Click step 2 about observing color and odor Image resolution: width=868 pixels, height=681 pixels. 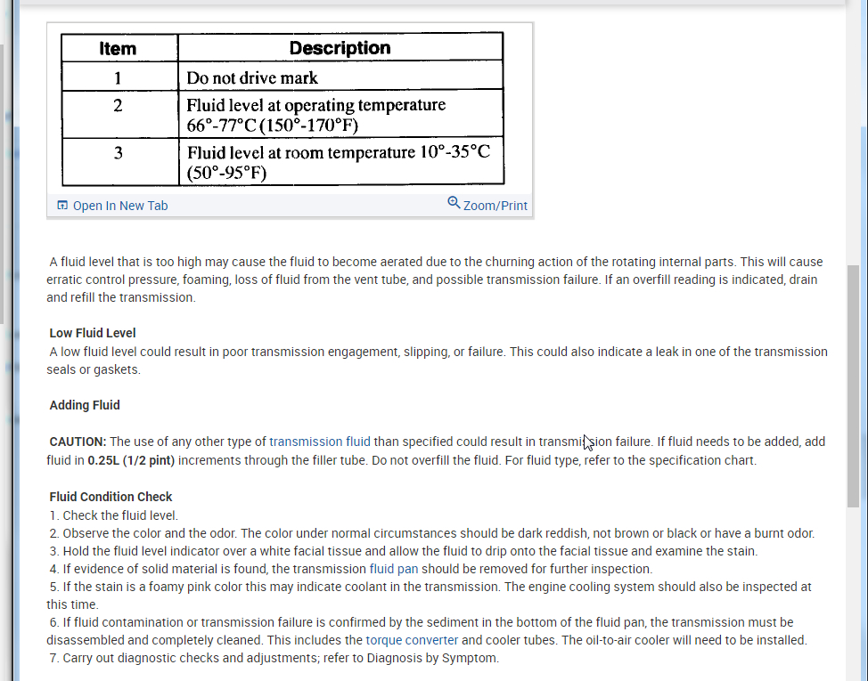(x=432, y=533)
